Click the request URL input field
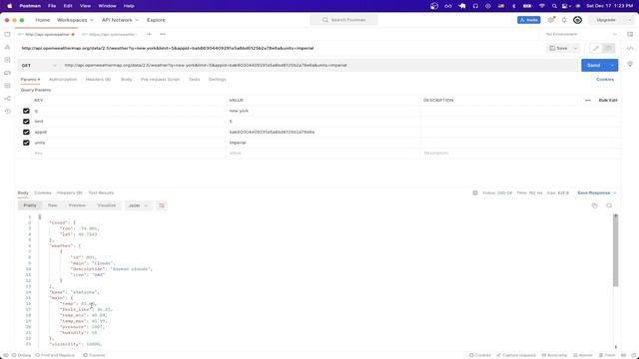This screenshot has width=639, height=359. coord(319,65)
